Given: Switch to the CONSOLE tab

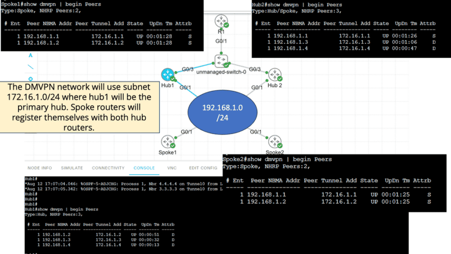Looking at the screenshot, I should tap(144, 168).
